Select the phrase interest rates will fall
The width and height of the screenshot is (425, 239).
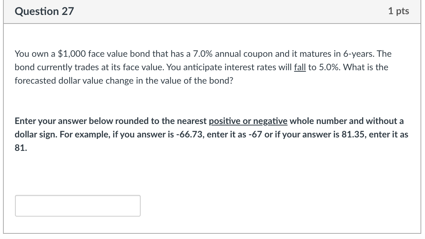coord(266,67)
